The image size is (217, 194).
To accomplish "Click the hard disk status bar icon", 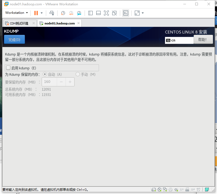I will 154,189.
